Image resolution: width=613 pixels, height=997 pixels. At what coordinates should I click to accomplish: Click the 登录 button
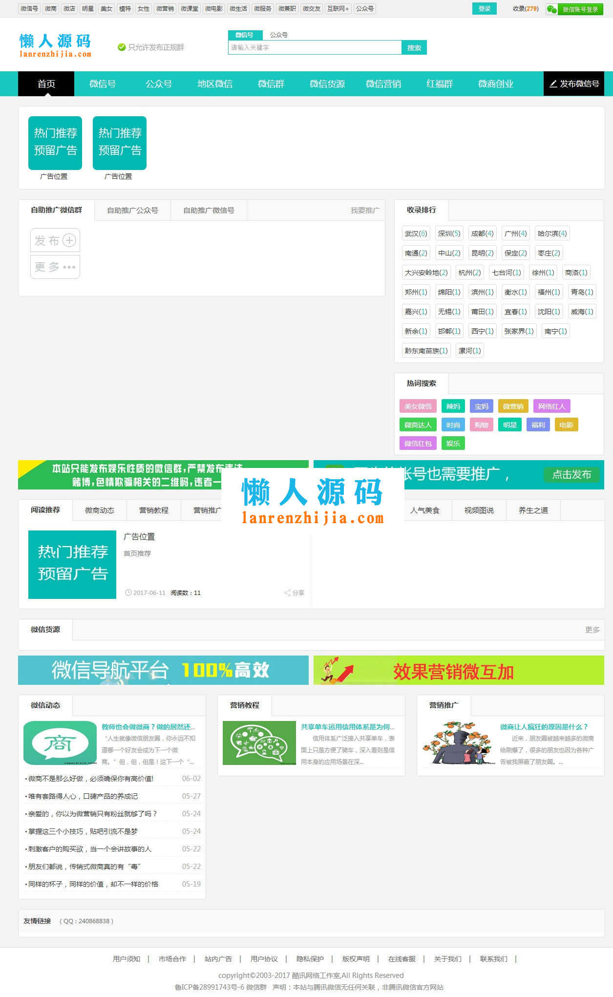[x=485, y=9]
